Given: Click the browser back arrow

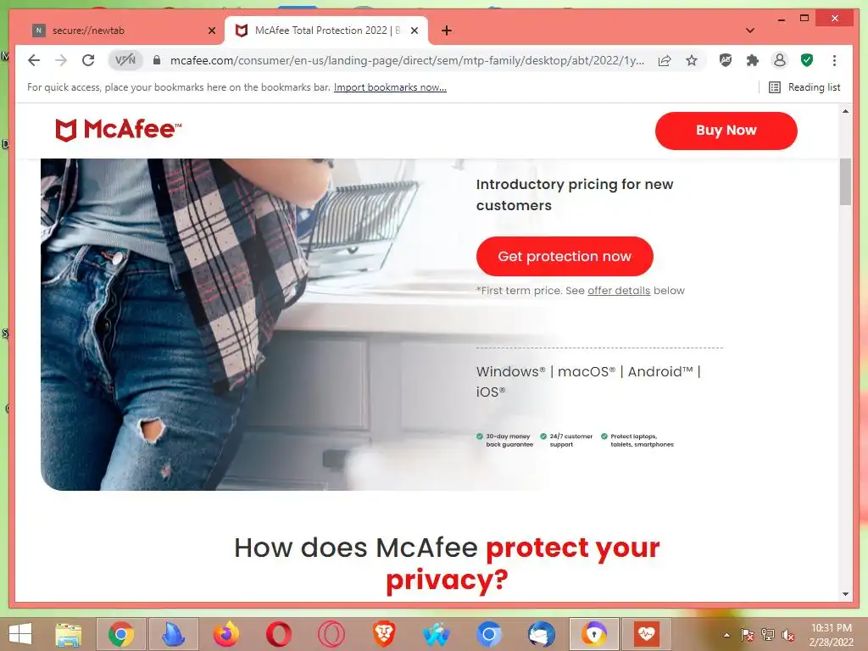Looking at the screenshot, I should point(34,60).
